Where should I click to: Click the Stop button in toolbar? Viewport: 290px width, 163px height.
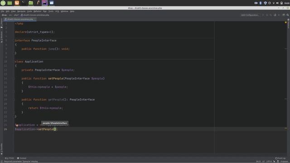pos(279,15)
